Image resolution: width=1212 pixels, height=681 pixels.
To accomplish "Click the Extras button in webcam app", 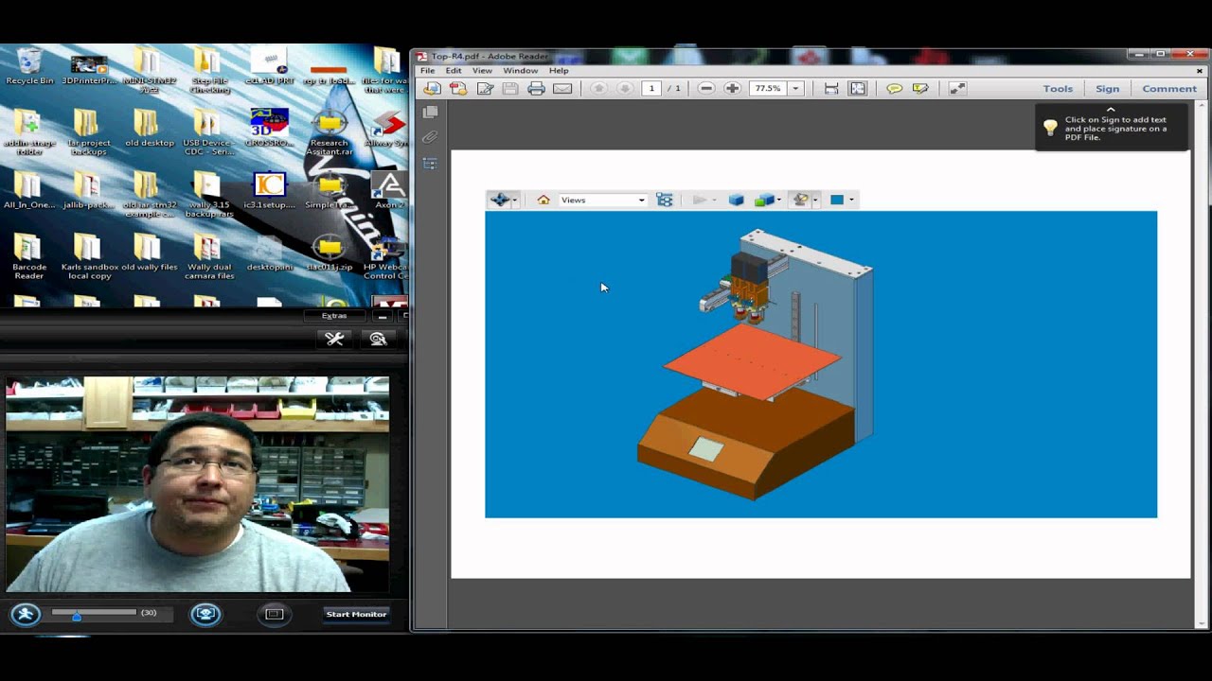I will coord(334,316).
